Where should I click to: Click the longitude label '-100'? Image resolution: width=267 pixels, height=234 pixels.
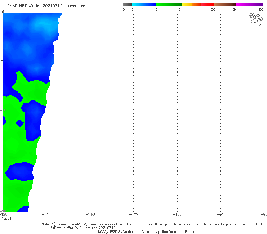pos(177,214)
